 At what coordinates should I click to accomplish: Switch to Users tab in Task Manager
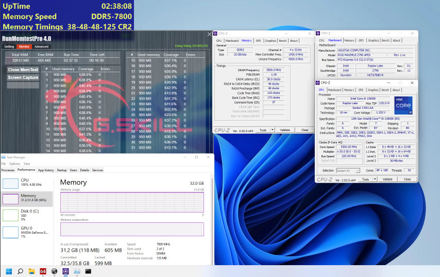click(73, 170)
